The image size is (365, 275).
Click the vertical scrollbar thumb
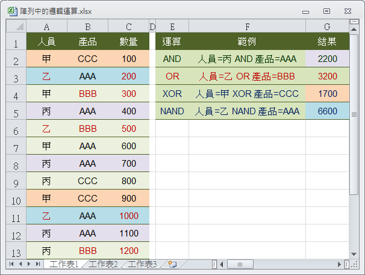[354, 115]
